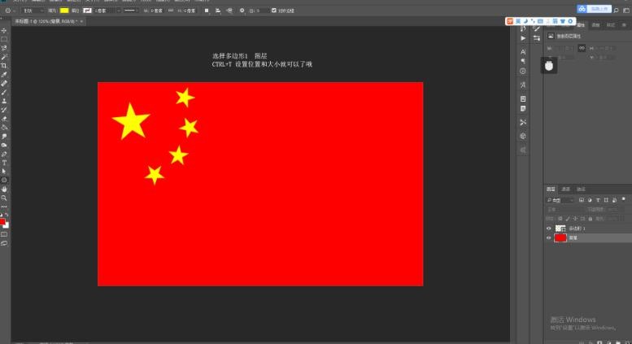Image resolution: width=632 pixels, height=344 pixels.
Task: Select the Path Selection tool
Action: tap(4, 172)
